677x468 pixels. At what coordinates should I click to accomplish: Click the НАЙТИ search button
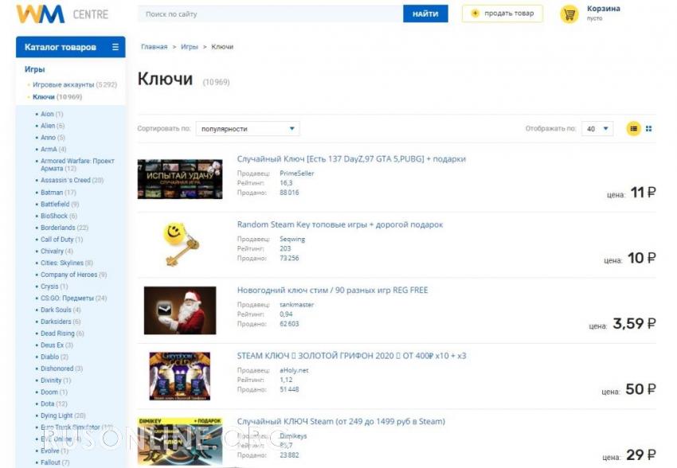coord(425,14)
